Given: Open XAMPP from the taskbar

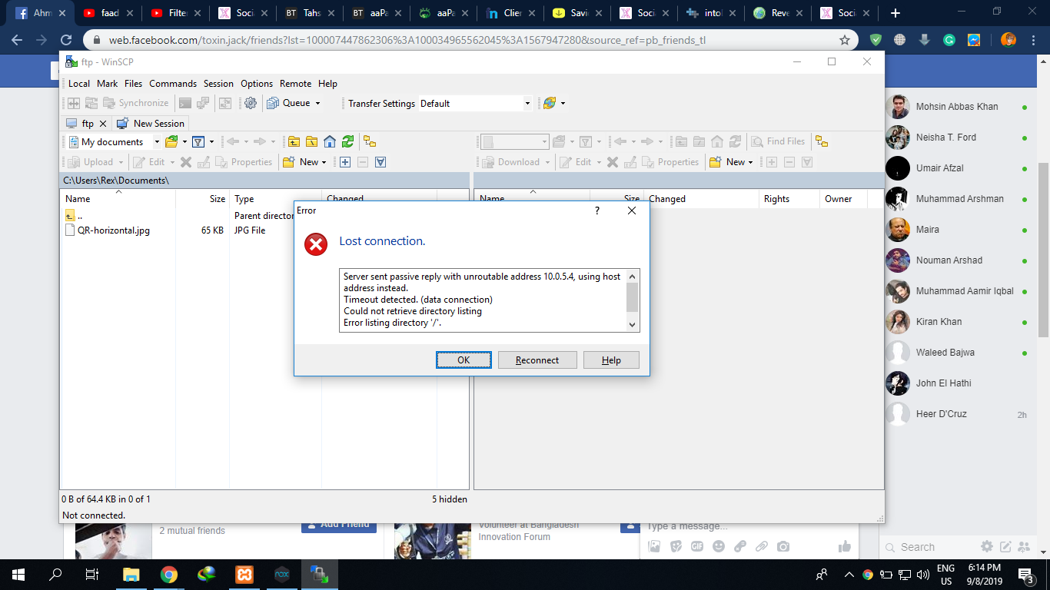Looking at the screenshot, I should click(244, 574).
